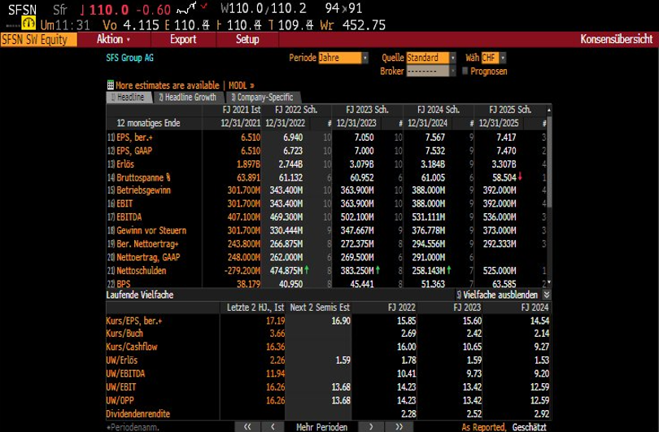Open the Währung dropdown showing CHF
The height and width of the screenshot is (432, 659).
coord(493,58)
